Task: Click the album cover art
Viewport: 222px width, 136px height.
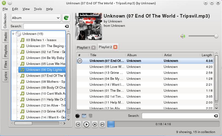Action: [89, 26]
